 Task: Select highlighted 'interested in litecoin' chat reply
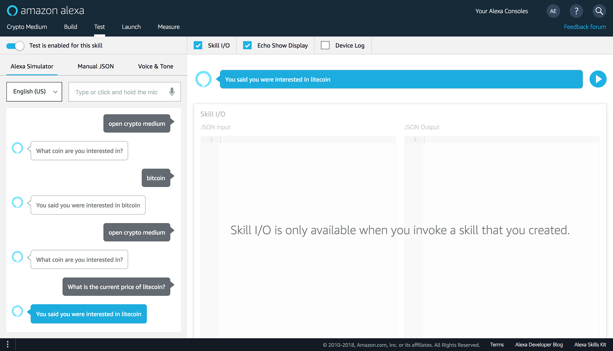[x=89, y=314]
